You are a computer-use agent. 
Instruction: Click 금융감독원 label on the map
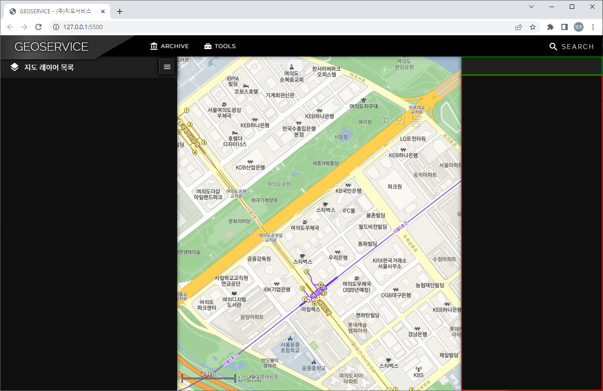(x=259, y=259)
